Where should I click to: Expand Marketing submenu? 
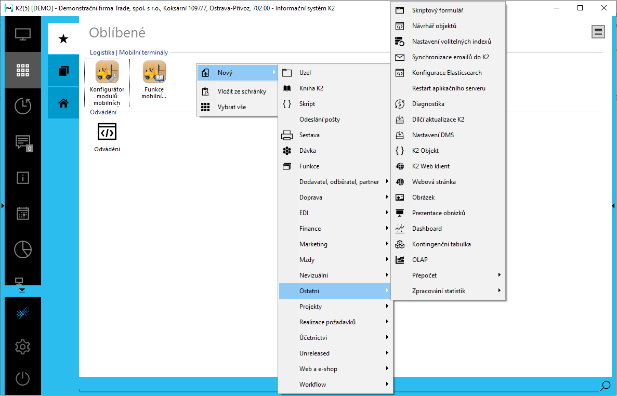(x=334, y=244)
